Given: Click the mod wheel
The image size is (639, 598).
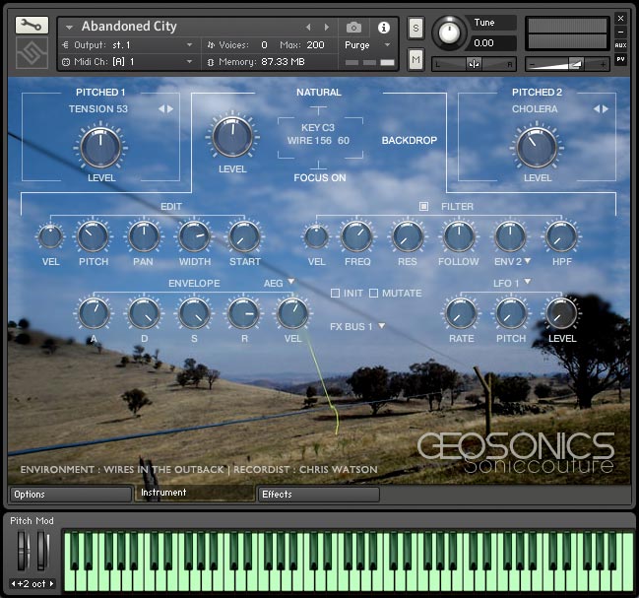Looking at the screenshot, I should tap(42, 551).
